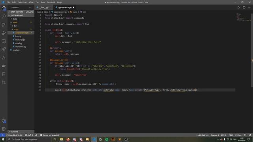Open the Explorer view in activity bar

[4, 8]
